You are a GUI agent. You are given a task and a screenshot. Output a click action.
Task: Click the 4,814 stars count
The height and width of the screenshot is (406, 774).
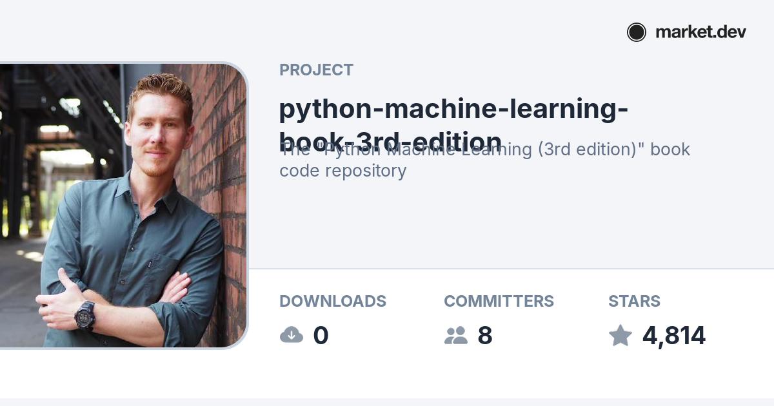tap(673, 336)
